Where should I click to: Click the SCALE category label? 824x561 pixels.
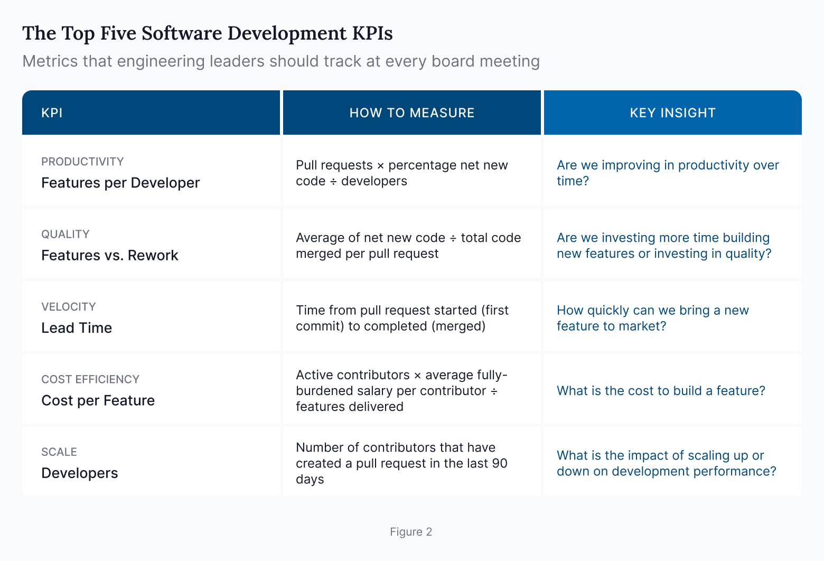point(59,452)
